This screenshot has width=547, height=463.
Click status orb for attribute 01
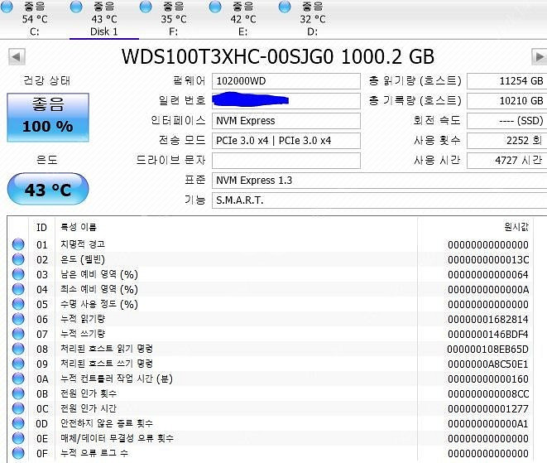click(x=18, y=244)
